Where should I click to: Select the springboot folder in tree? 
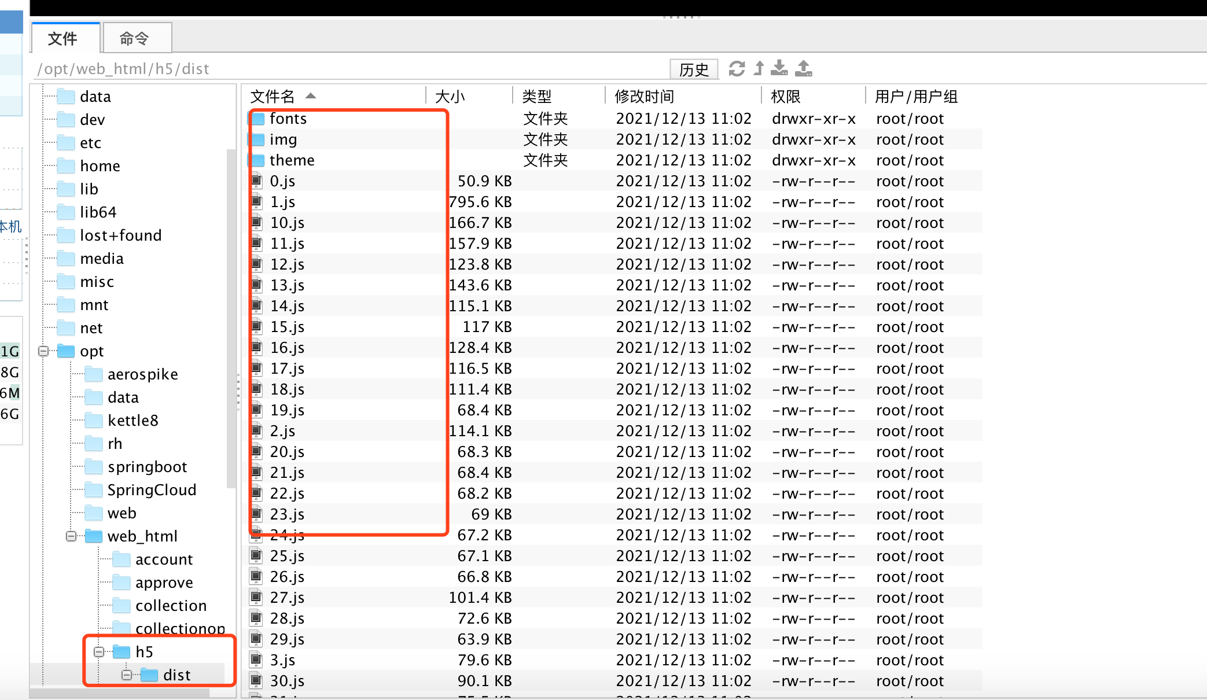click(x=147, y=467)
